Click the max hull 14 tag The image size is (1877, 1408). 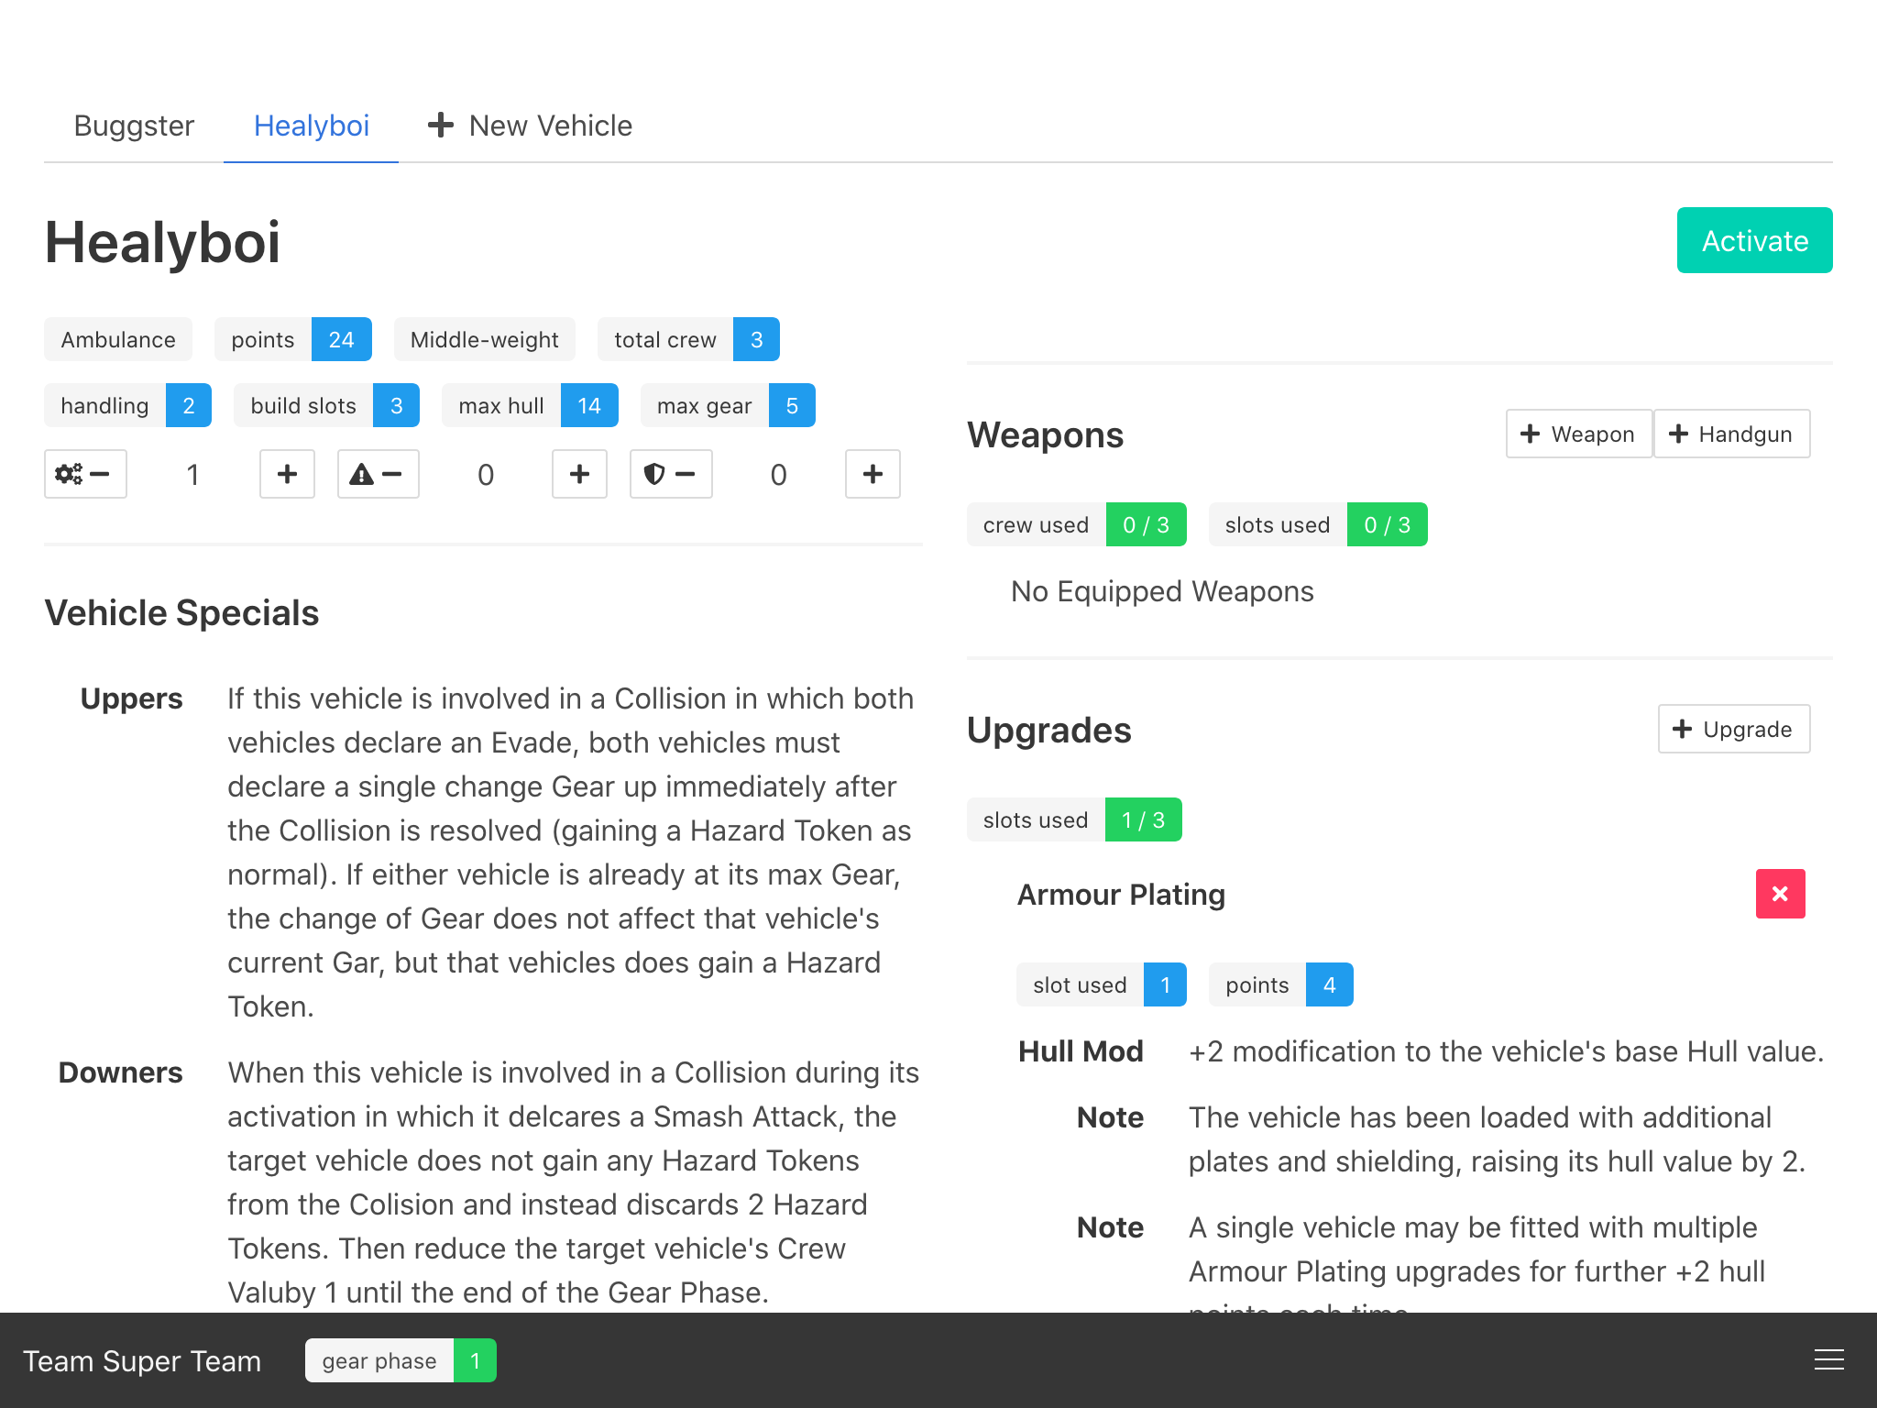(529, 405)
